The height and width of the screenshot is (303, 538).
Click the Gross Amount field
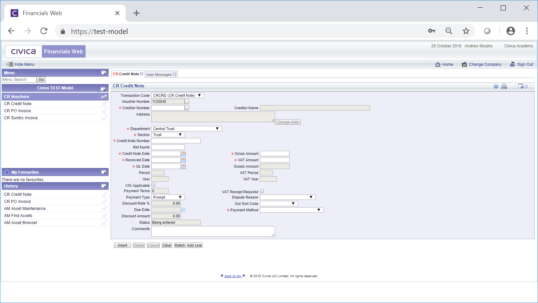tap(275, 154)
